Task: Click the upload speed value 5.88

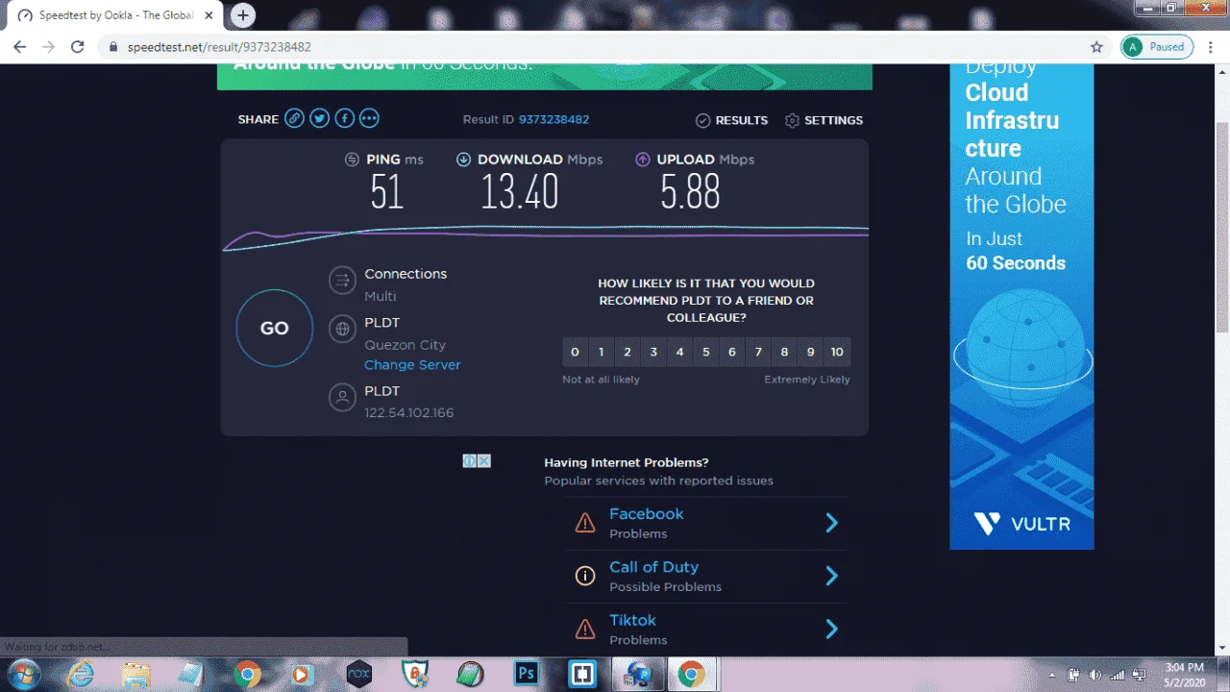Action: coord(690,192)
